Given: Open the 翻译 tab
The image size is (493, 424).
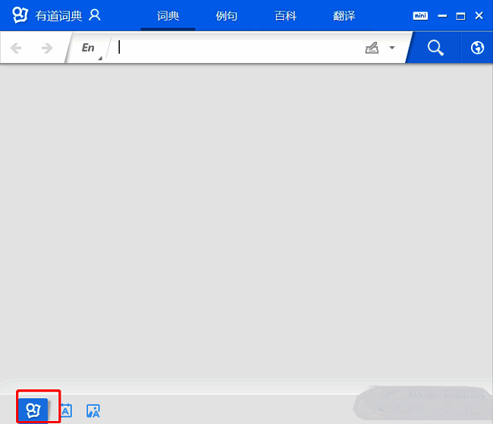Looking at the screenshot, I should pyautogui.click(x=344, y=15).
